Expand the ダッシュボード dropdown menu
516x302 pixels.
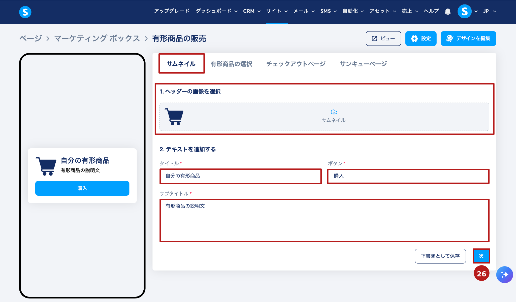click(216, 11)
